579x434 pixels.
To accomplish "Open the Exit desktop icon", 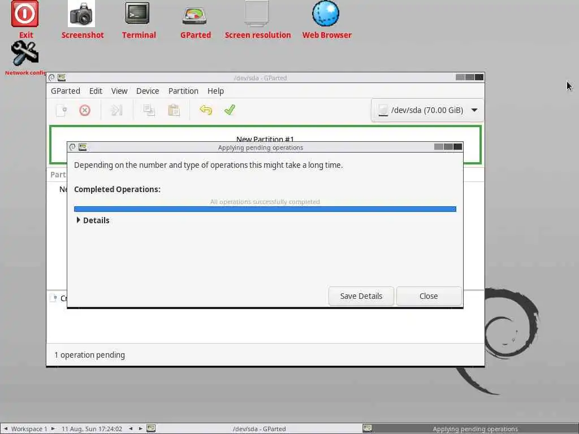I will pyautogui.click(x=25, y=15).
